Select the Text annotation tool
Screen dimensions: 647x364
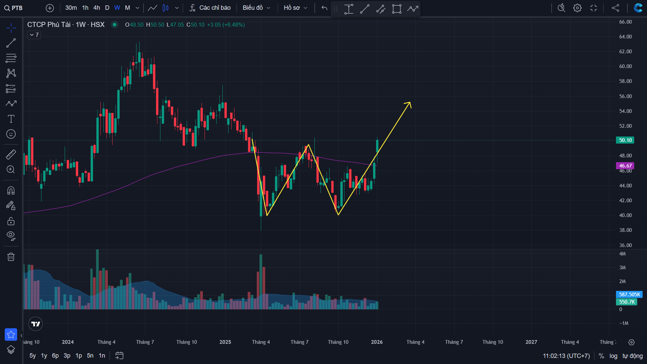[11, 119]
